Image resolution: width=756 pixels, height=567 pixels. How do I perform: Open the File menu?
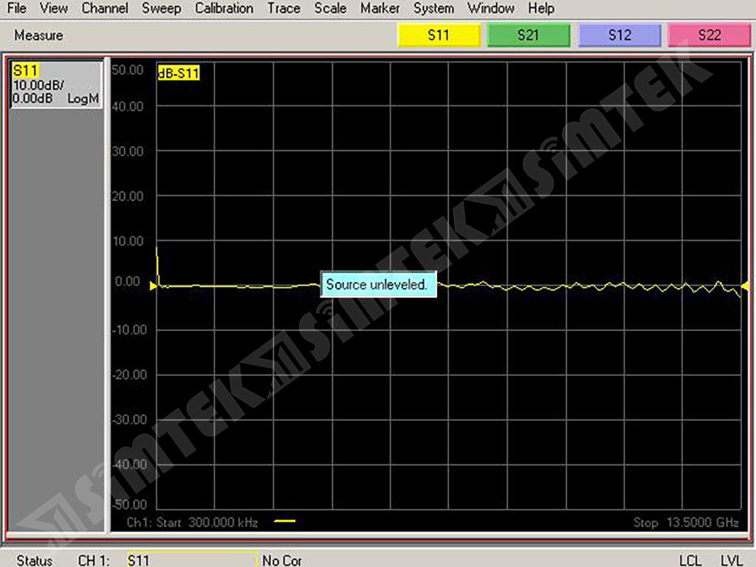tap(17, 8)
